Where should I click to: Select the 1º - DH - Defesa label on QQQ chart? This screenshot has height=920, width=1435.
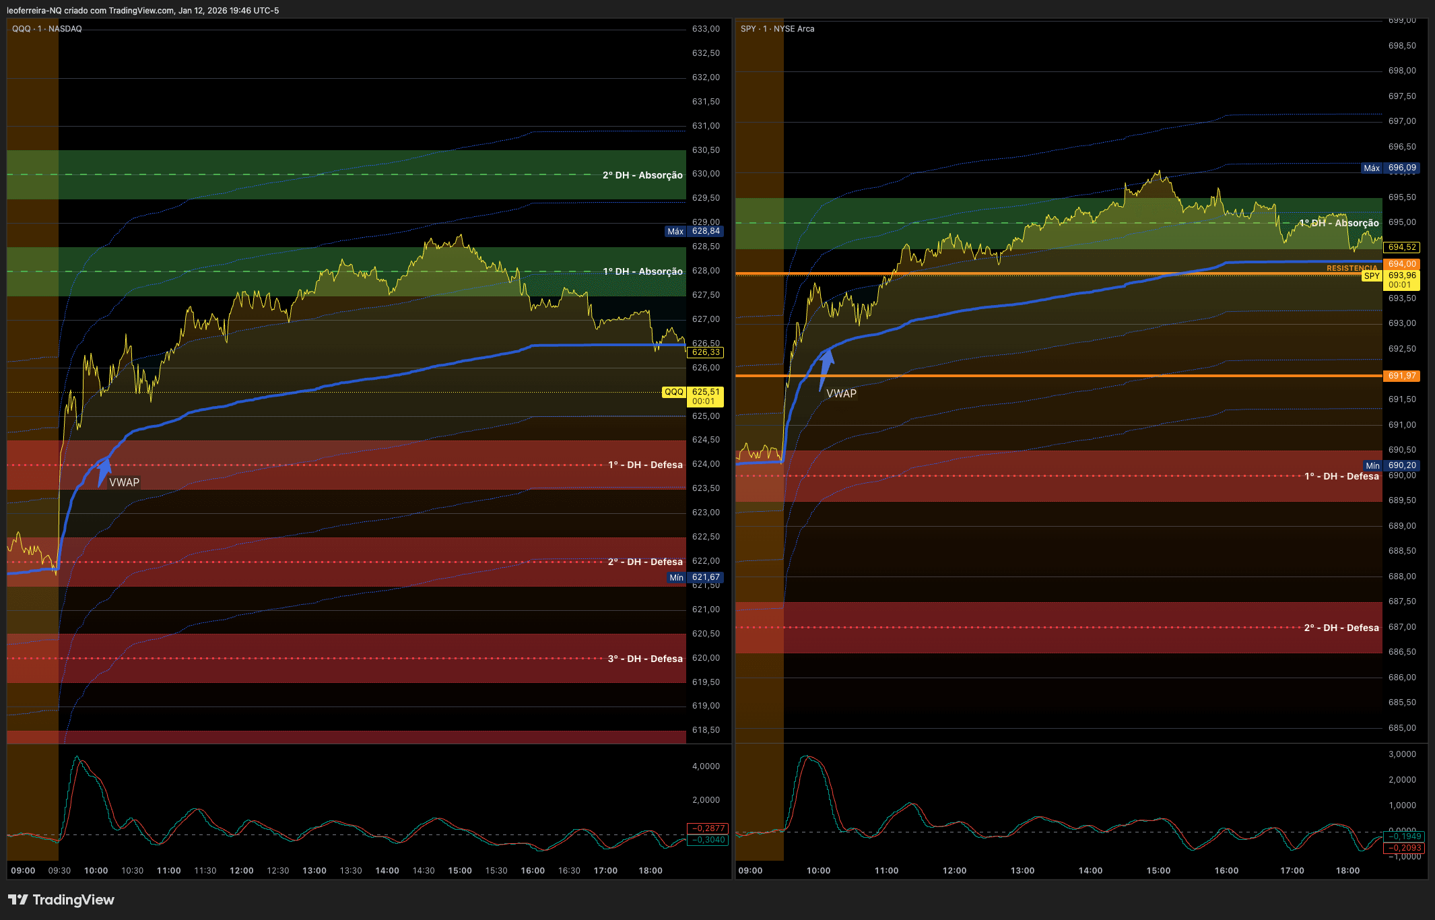(645, 465)
